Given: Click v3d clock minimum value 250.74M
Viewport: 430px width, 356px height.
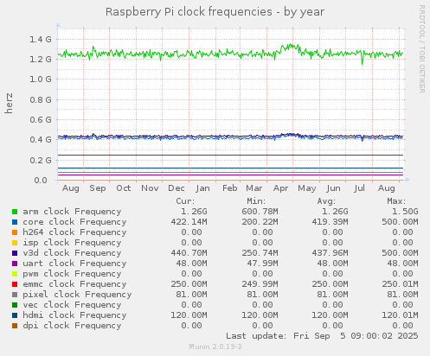Looking at the screenshot, I should click(260, 253).
